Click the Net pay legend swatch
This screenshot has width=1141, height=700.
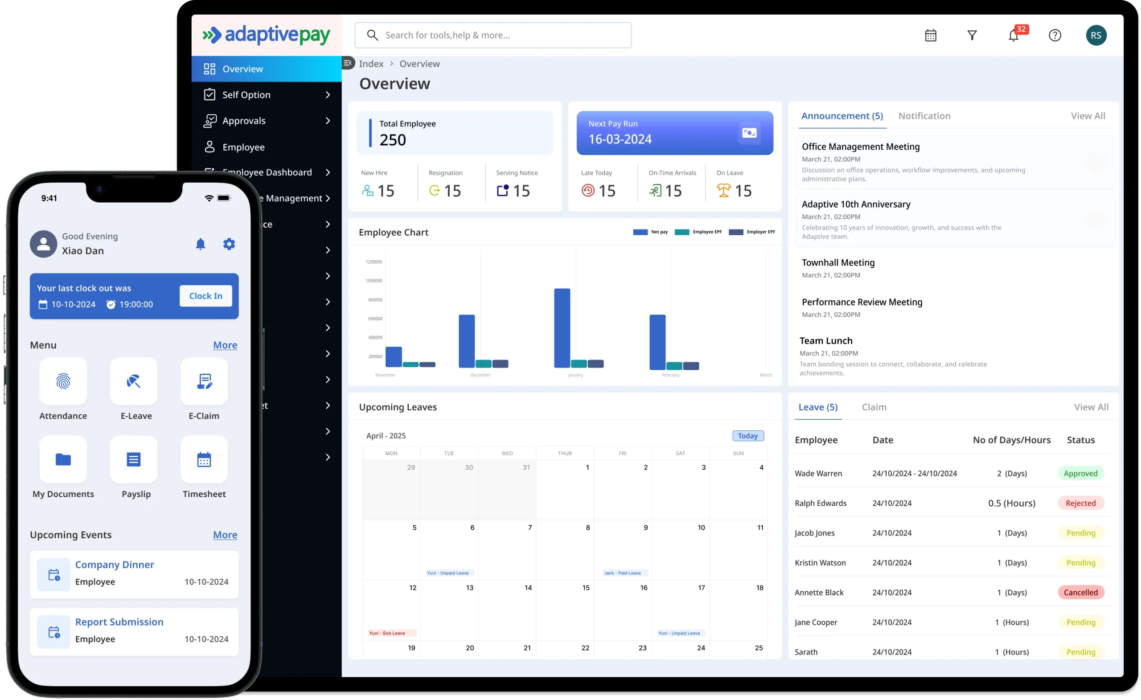click(x=640, y=232)
